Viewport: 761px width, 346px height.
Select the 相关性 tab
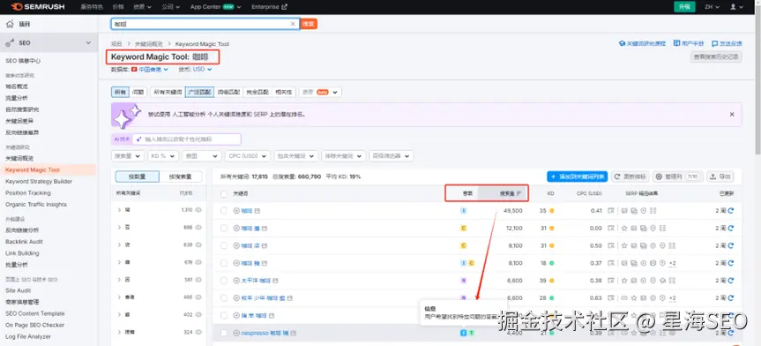click(x=283, y=92)
